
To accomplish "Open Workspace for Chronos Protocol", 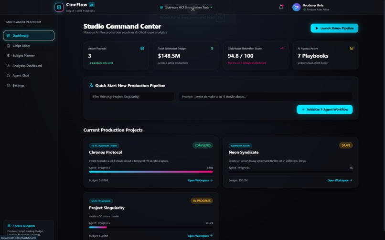I will (x=200, y=180).
